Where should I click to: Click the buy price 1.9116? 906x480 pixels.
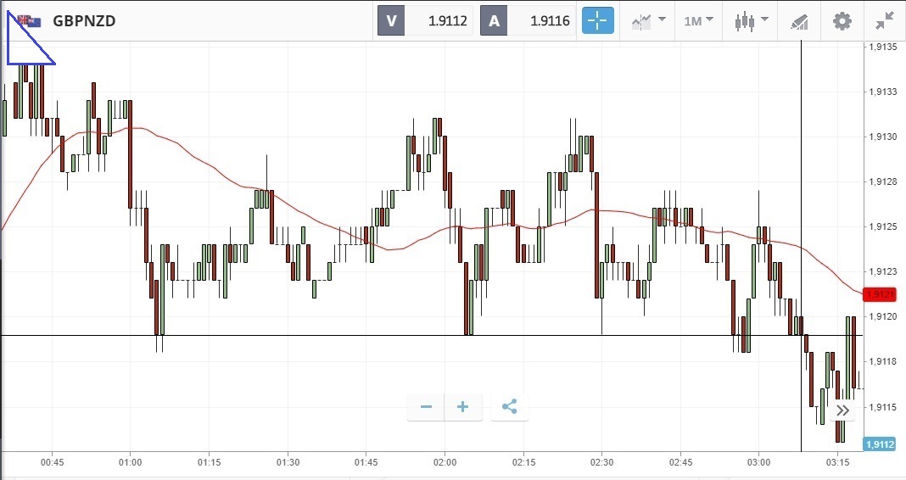coord(550,20)
